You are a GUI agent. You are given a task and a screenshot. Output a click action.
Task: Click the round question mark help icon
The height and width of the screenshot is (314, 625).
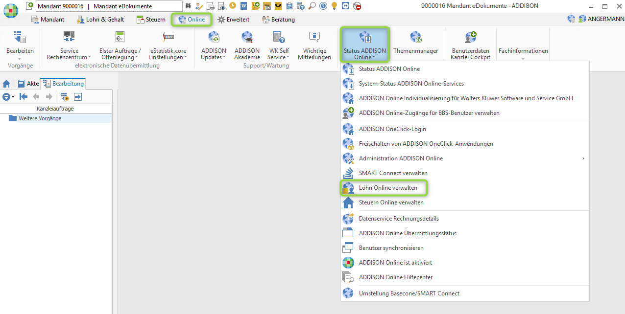coord(323,6)
